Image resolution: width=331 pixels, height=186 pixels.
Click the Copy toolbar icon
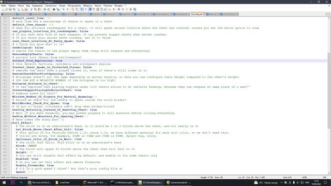(x=35, y=9)
